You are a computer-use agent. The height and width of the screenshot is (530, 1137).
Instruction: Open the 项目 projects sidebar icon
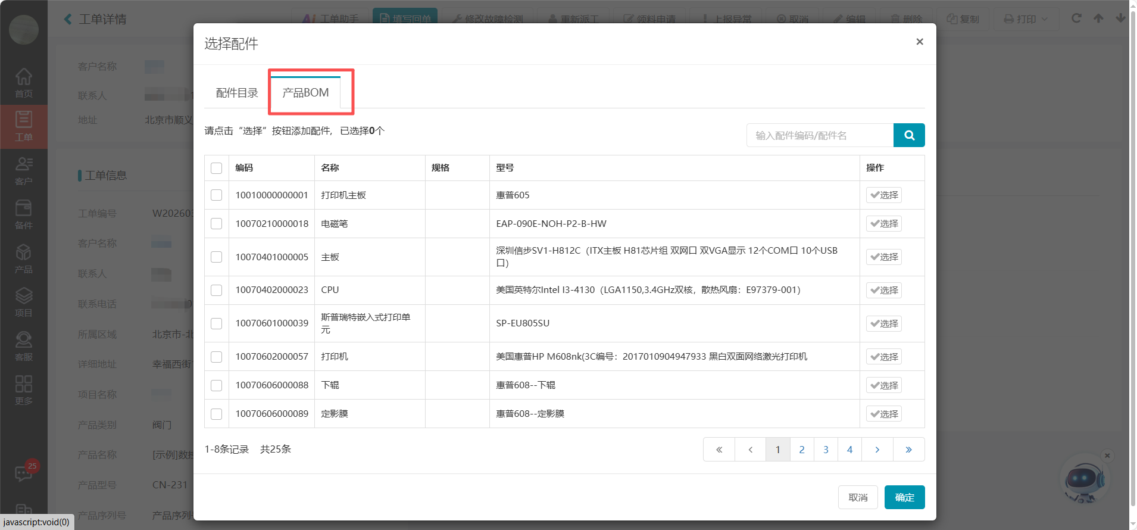(24, 302)
